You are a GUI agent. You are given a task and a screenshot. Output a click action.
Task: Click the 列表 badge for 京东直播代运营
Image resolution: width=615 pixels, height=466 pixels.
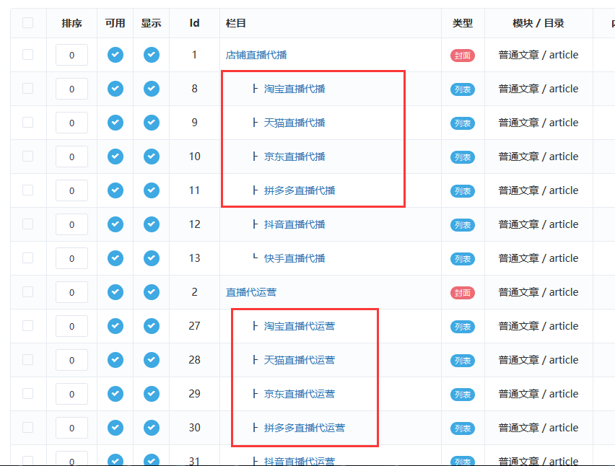click(x=463, y=395)
